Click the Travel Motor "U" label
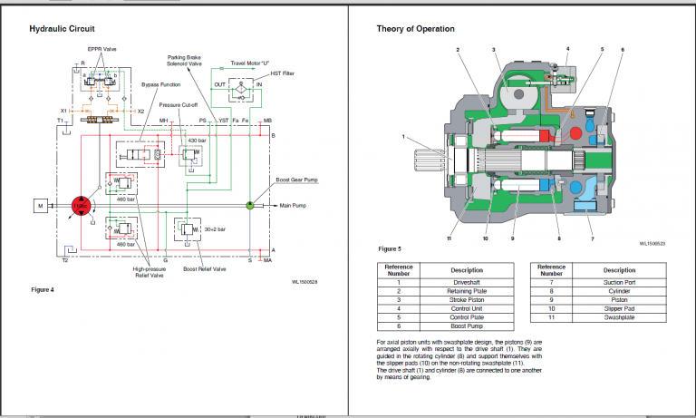This screenshot has width=696, height=418. (250, 63)
